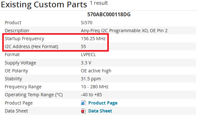Click the 10 - 280 MHz frequency range
The width and height of the screenshot is (198, 116).
click(x=95, y=87)
